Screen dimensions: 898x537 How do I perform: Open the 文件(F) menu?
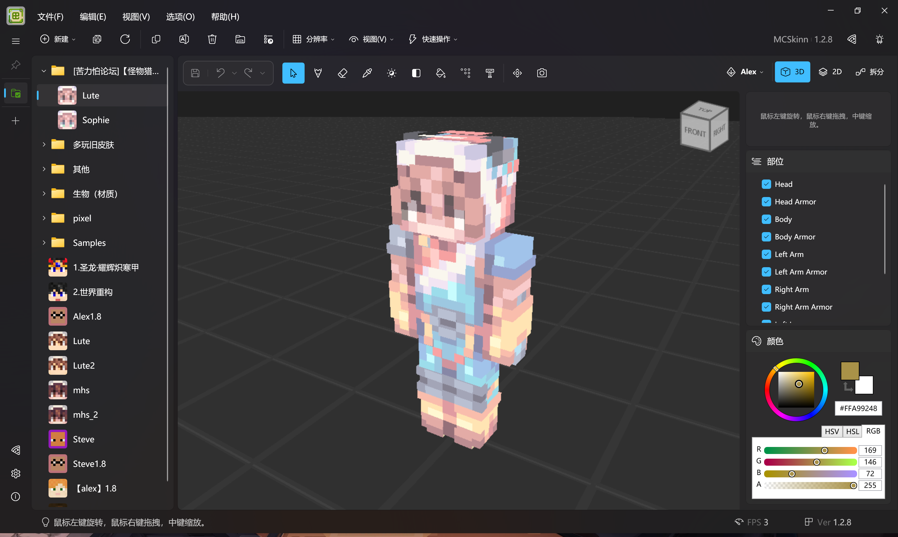[50, 17]
